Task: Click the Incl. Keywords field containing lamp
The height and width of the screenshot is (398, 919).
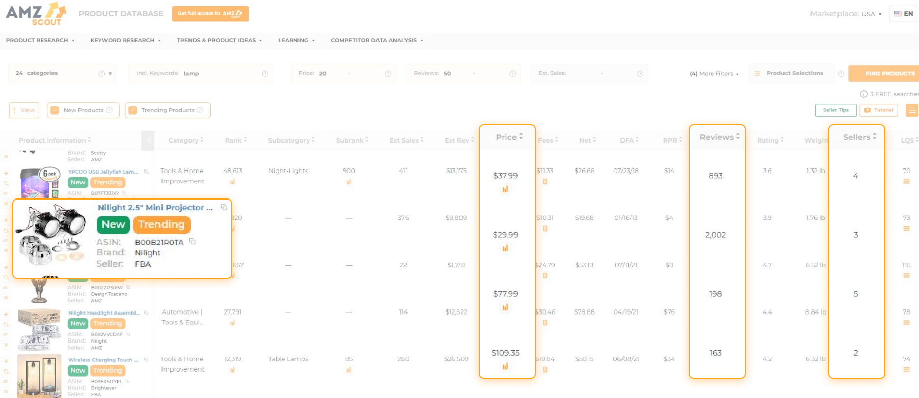Action: pos(201,74)
